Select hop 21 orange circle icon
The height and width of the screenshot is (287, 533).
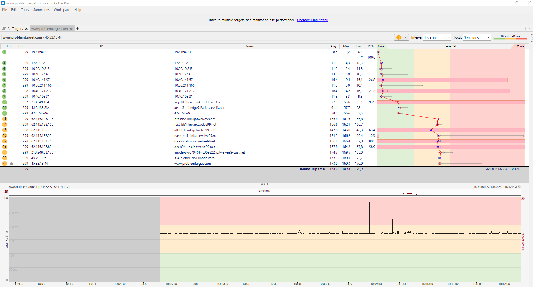click(x=4, y=164)
